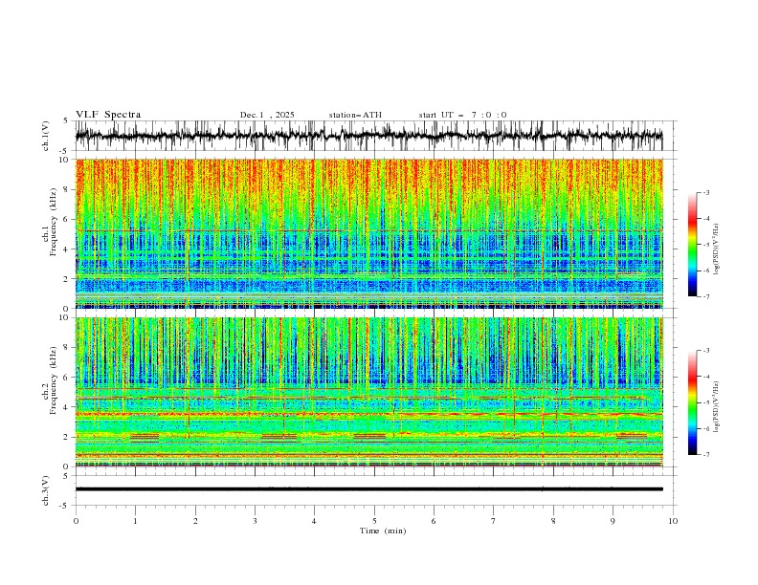
Task: Click inside the ch.1 spectrogram plot
Action: click(368, 233)
